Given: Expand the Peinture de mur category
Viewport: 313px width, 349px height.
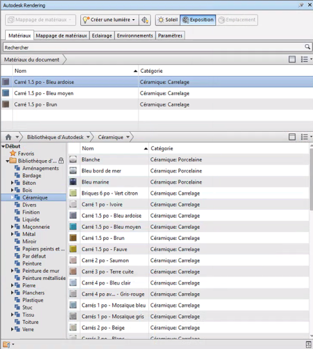Looking at the screenshot, I should [12, 271].
